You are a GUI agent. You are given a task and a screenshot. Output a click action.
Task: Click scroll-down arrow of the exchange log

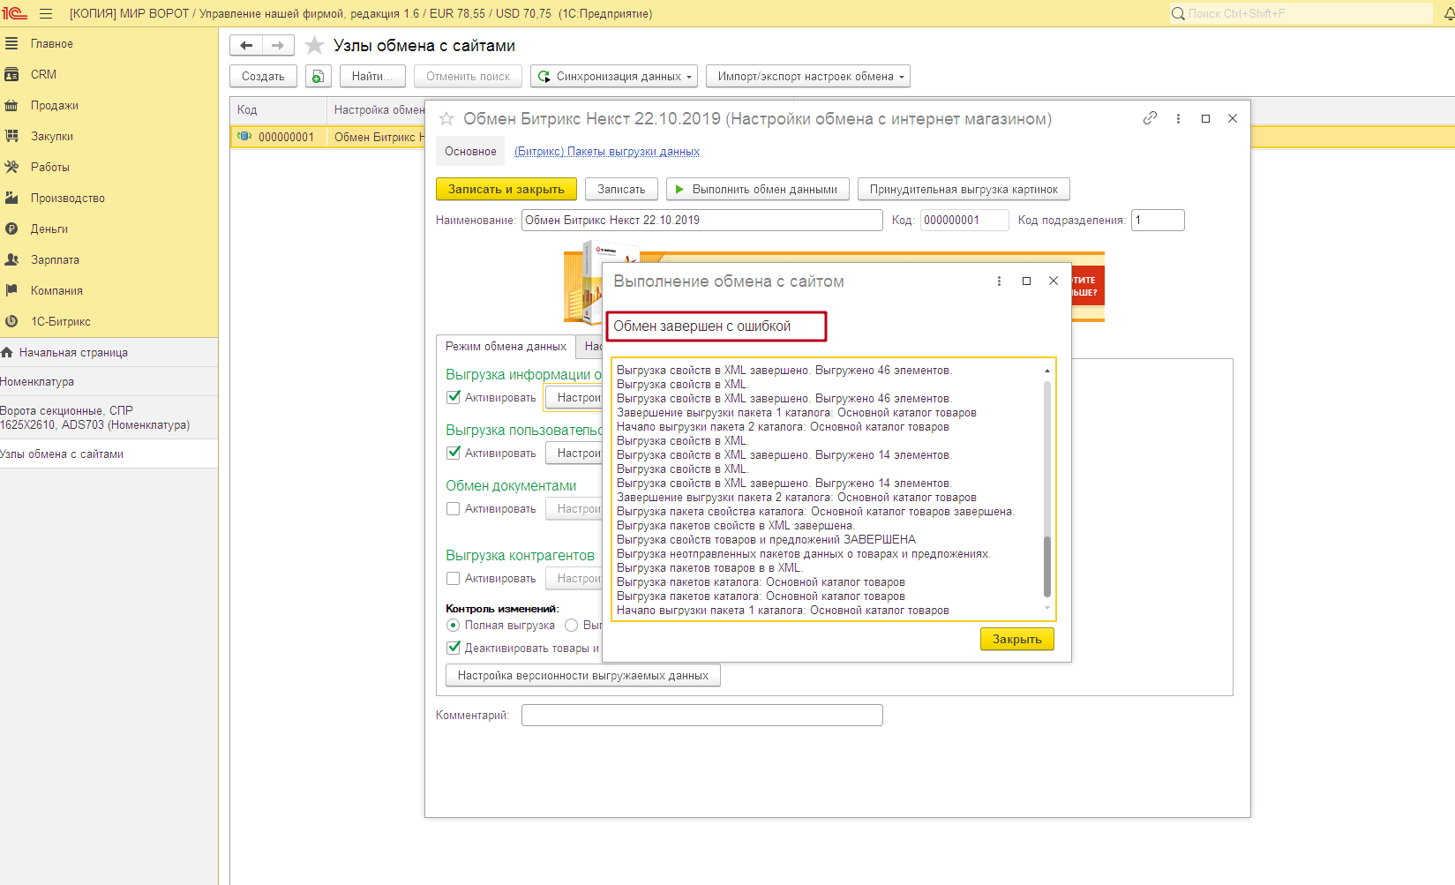tap(1047, 607)
